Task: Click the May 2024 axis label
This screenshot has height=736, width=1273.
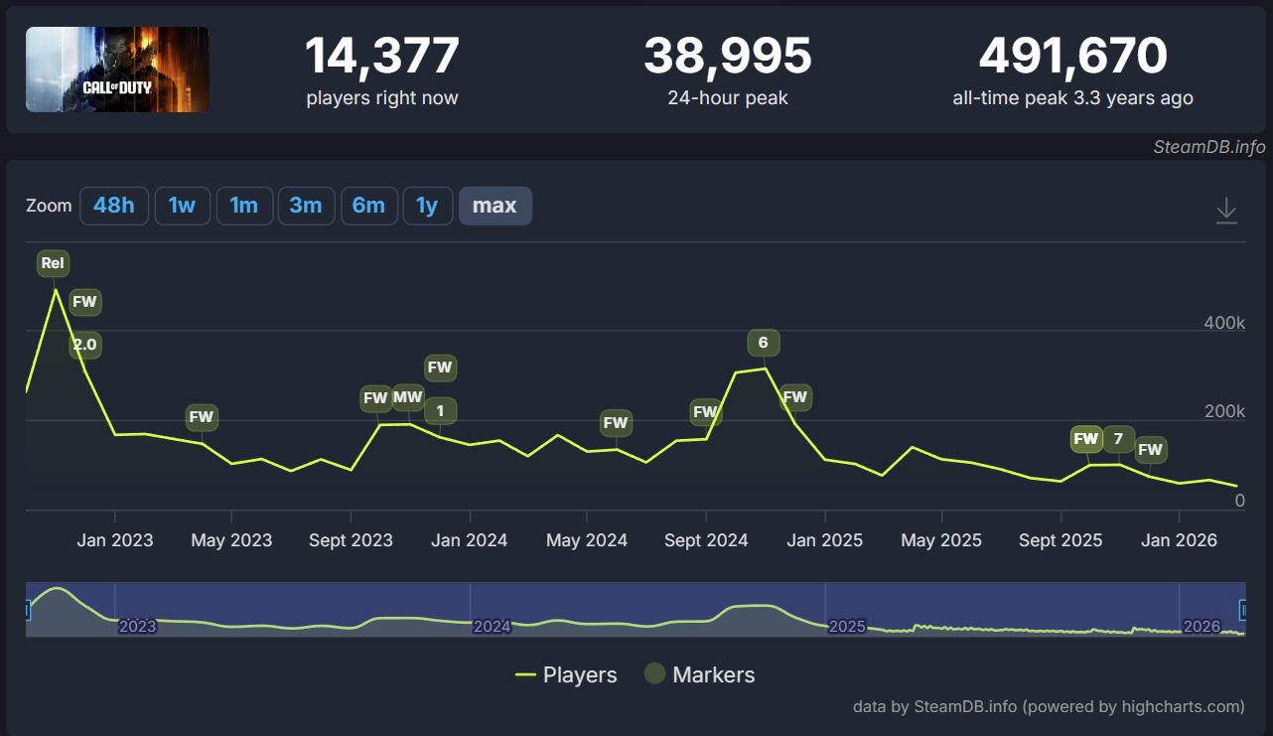Action: point(587,540)
